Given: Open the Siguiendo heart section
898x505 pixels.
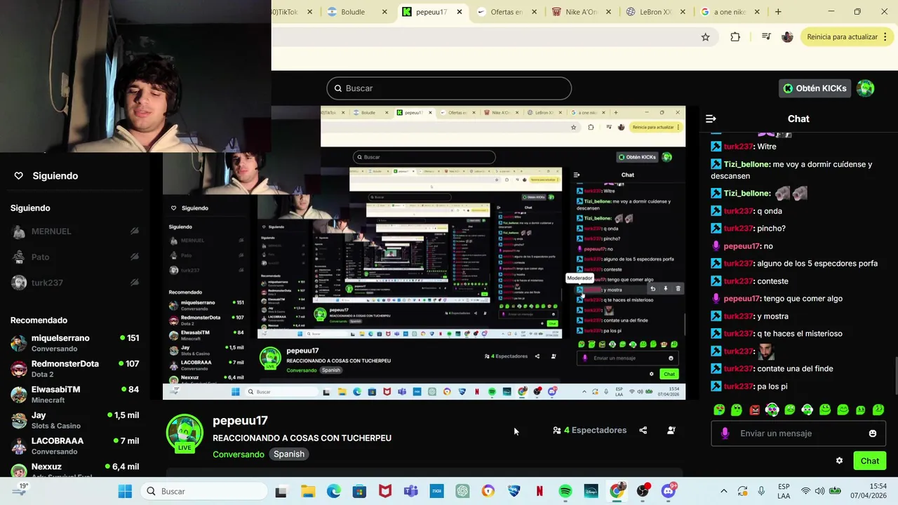Looking at the screenshot, I should click(46, 176).
